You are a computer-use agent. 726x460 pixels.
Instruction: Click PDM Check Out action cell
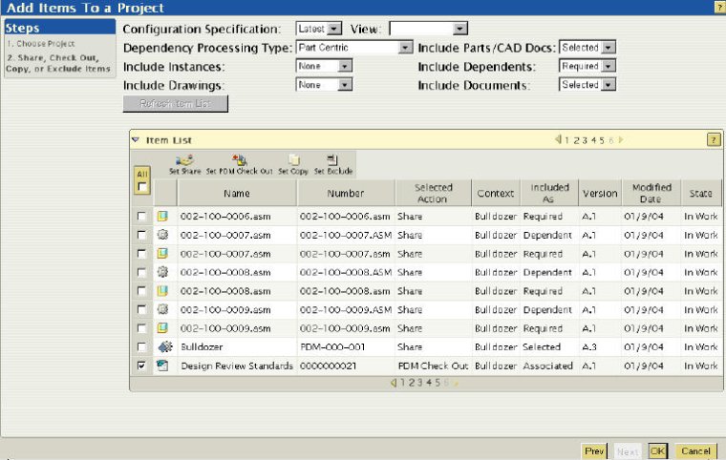coord(433,366)
